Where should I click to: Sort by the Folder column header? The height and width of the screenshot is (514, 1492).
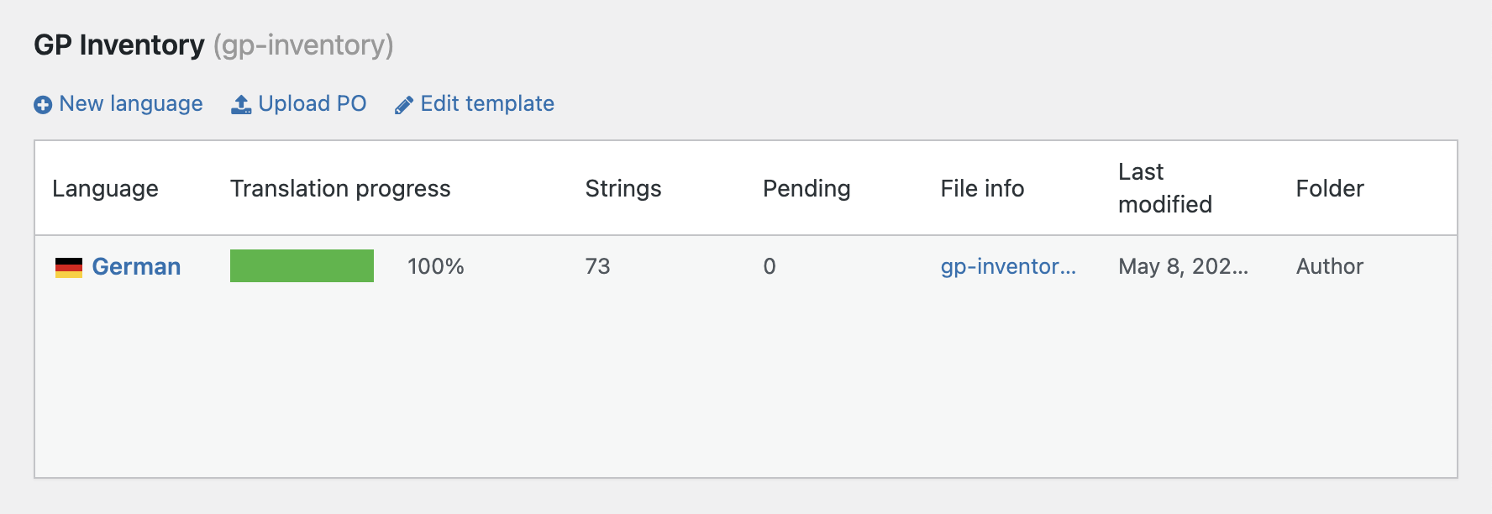[x=1330, y=188]
